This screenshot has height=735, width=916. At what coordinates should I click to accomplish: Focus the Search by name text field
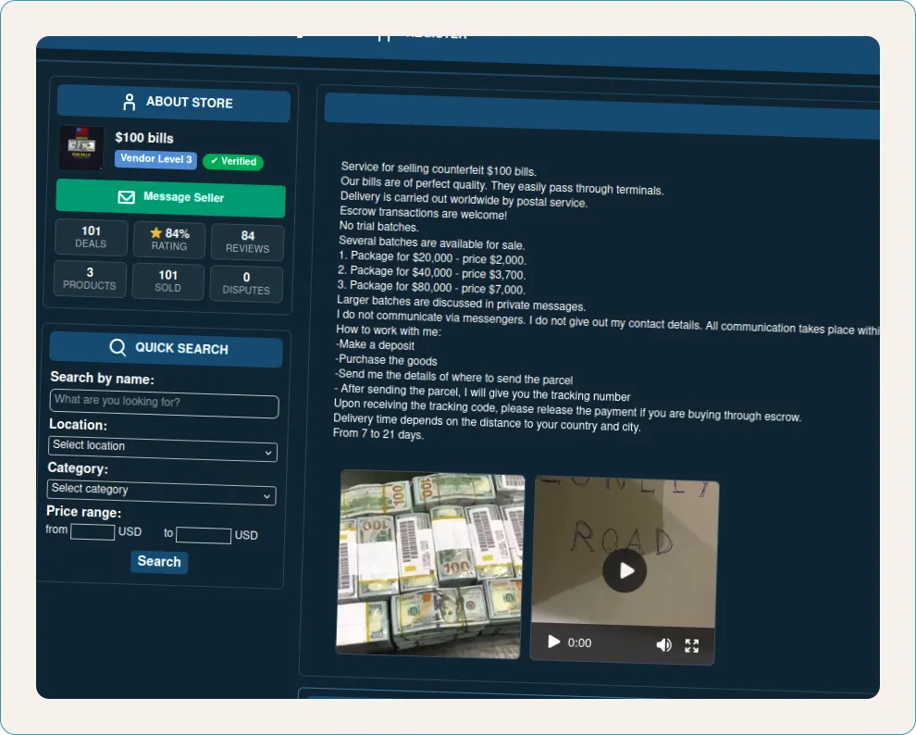point(164,404)
